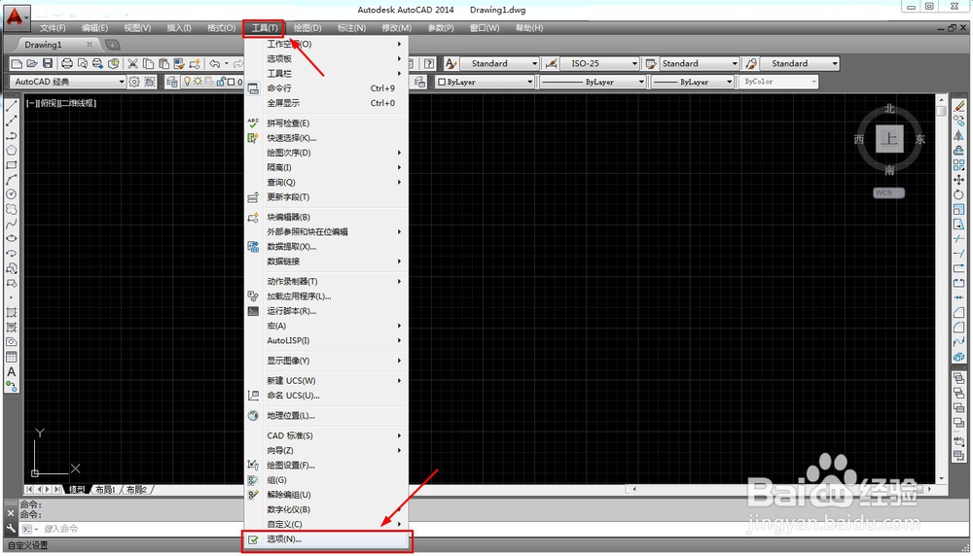Open the AutoCAD 经典 workspace dropdown
The image size is (973, 556).
pyautogui.click(x=68, y=82)
